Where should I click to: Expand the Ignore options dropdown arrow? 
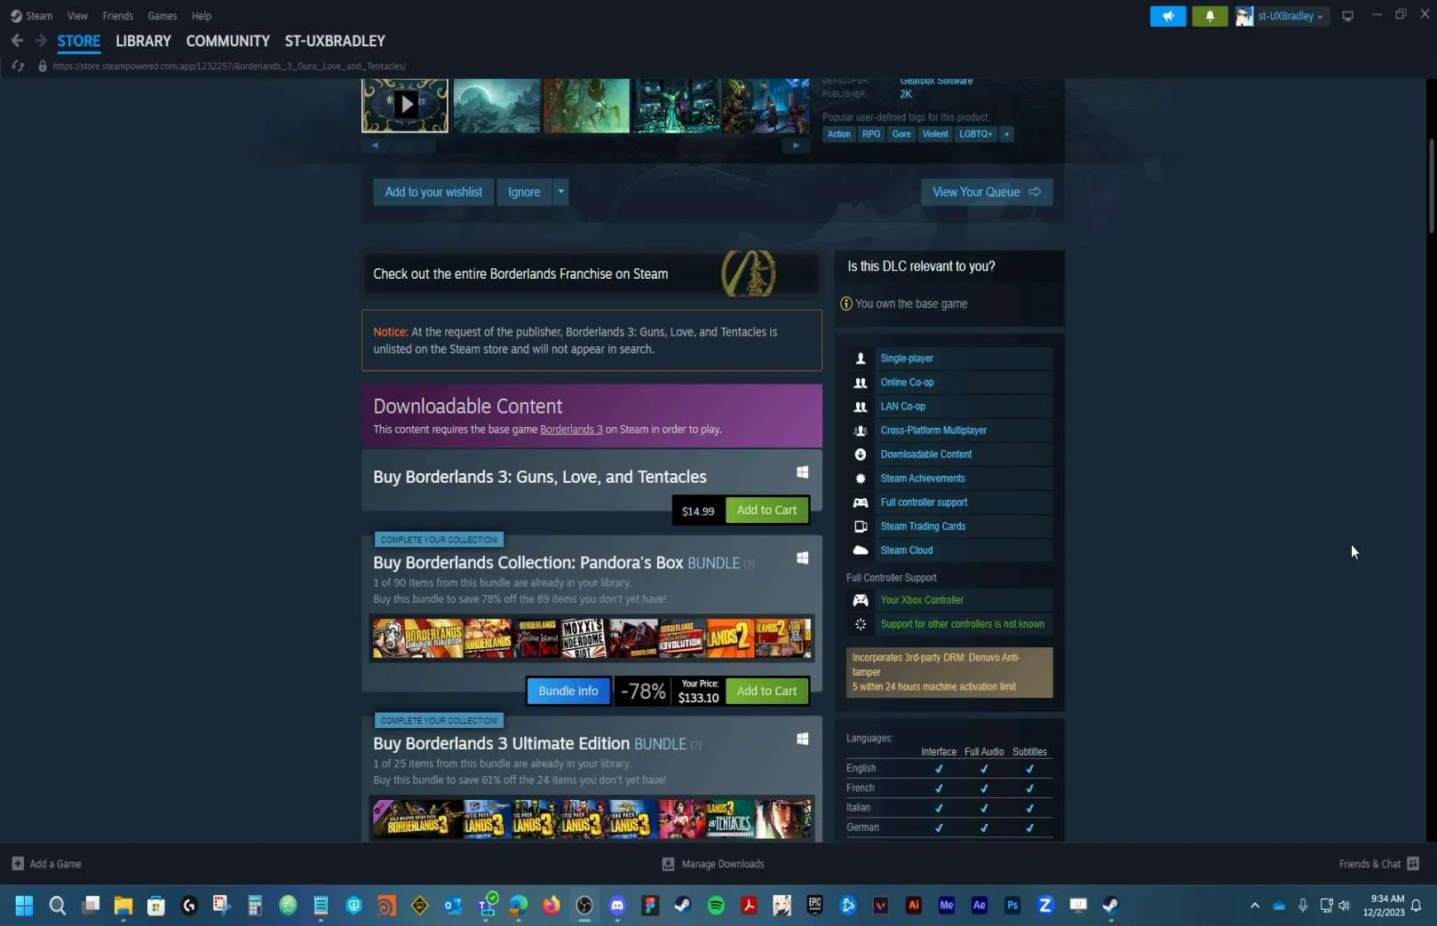pos(560,192)
